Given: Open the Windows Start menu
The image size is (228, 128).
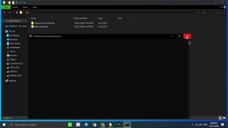Looking at the screenshot, I should coord(4,125).
